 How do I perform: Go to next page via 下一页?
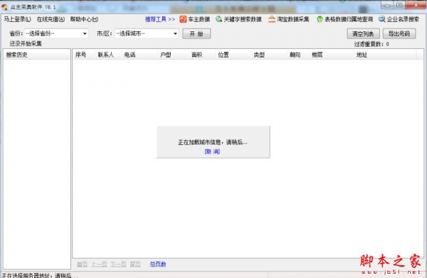tap(118, 264)
